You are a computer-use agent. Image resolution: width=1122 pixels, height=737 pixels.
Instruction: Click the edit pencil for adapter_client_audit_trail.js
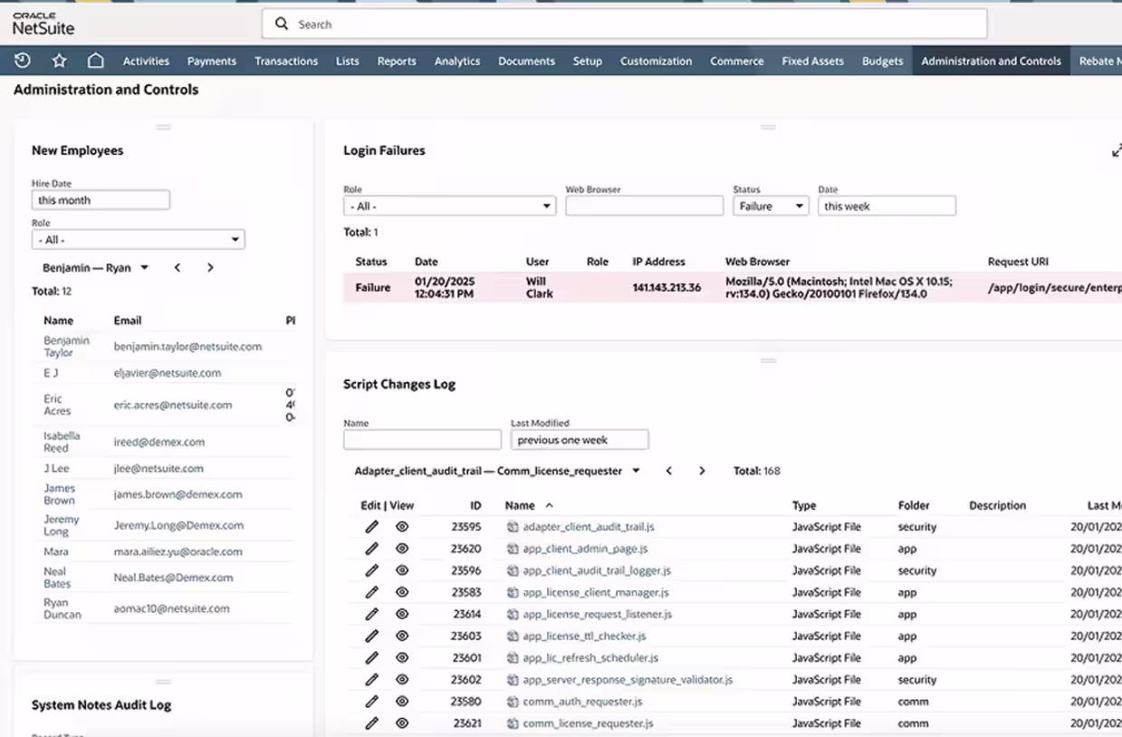tap(371, 527)
